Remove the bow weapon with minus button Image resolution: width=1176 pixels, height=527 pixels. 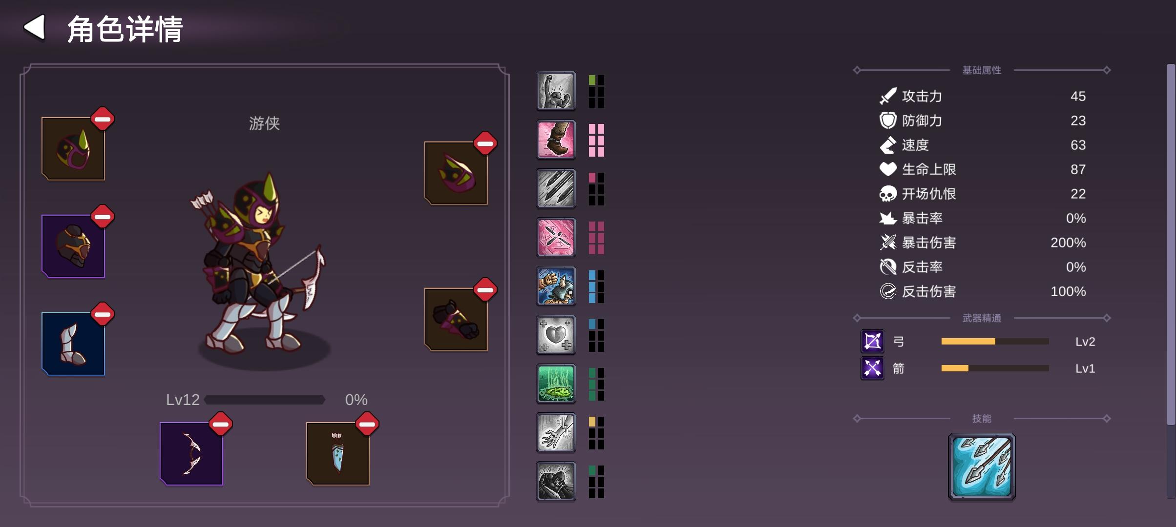pyautogui.click(x=221, y=424)
